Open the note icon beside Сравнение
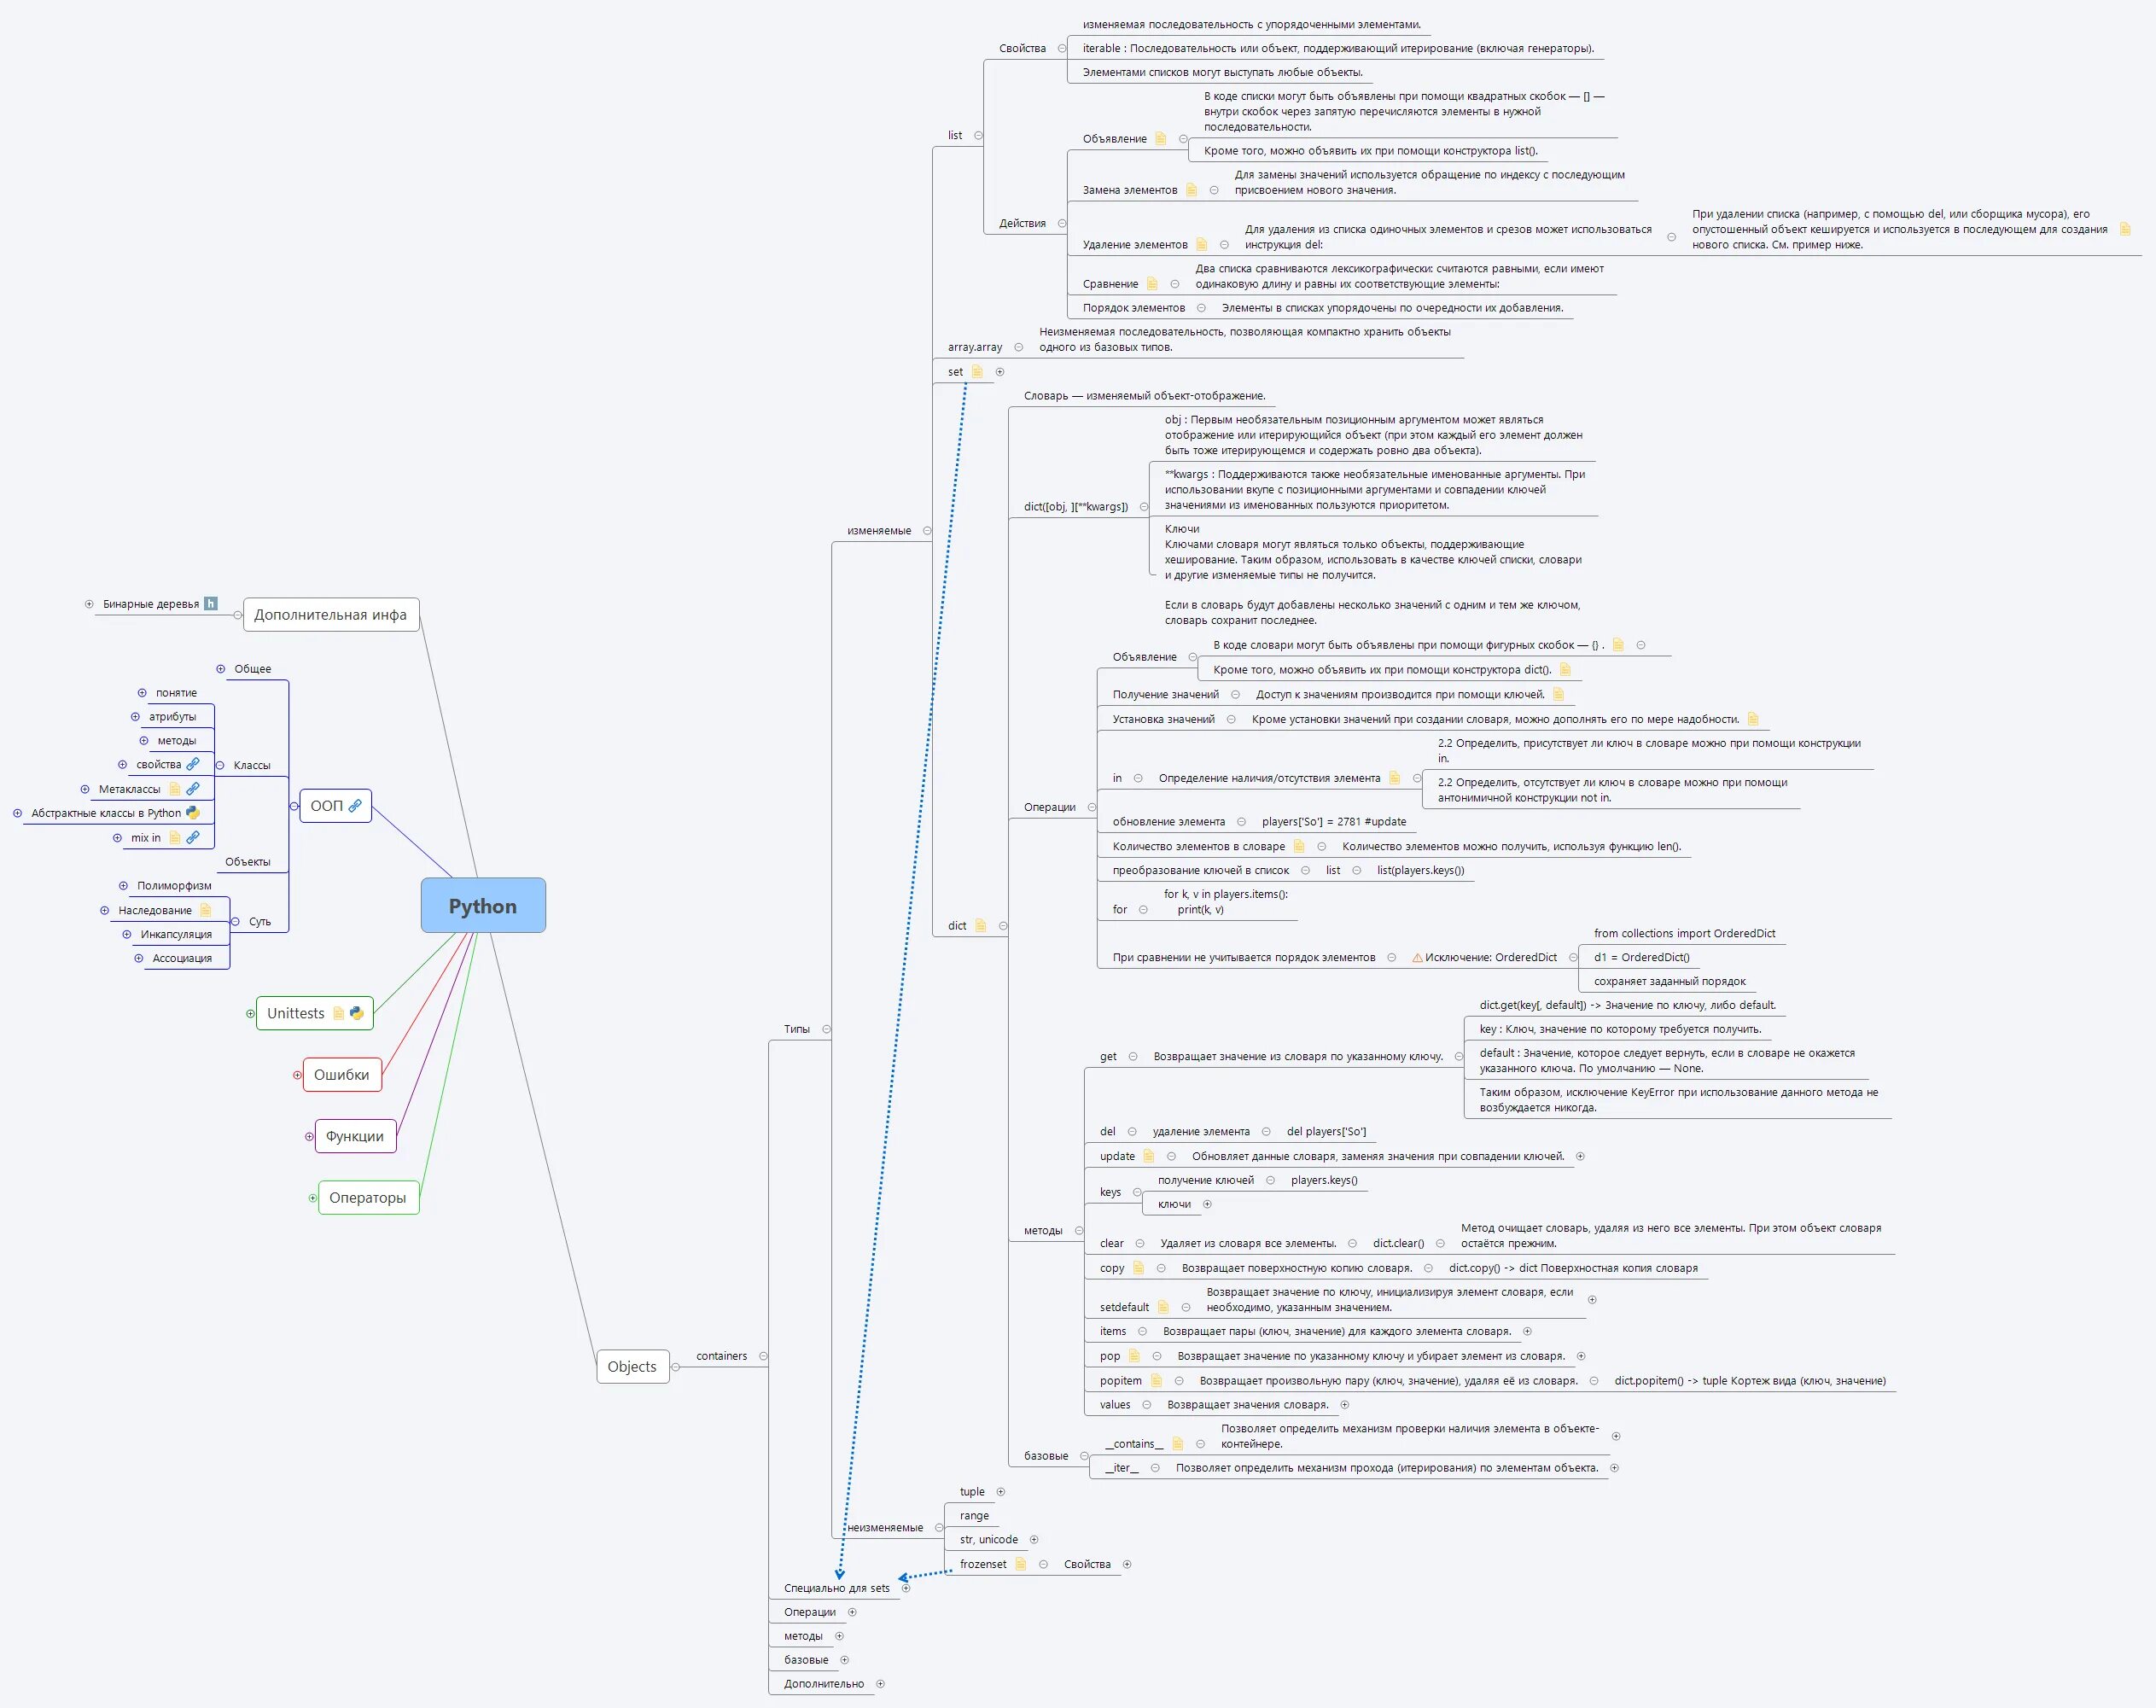This screenshot has height=1708, width=2156. [x=1152, y=284]
